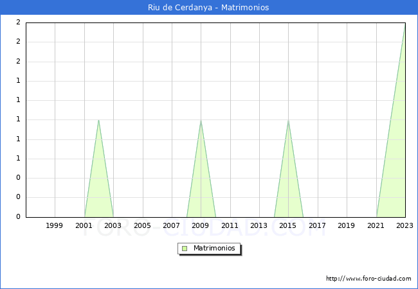Click the peak data point at 2002
The image size is (418, 289).
98,120
